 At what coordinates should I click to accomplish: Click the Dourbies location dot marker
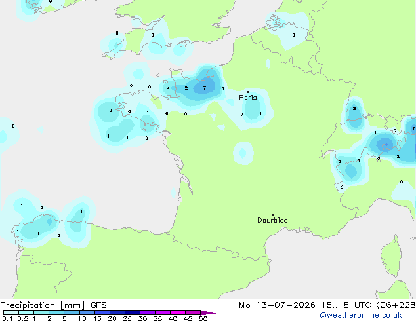[272, 215]
